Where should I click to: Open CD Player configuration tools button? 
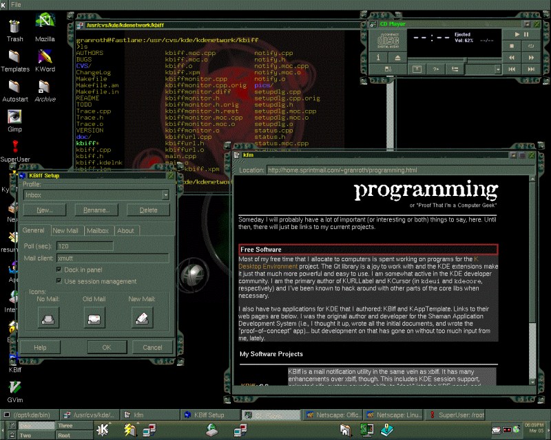coord(417,69)
